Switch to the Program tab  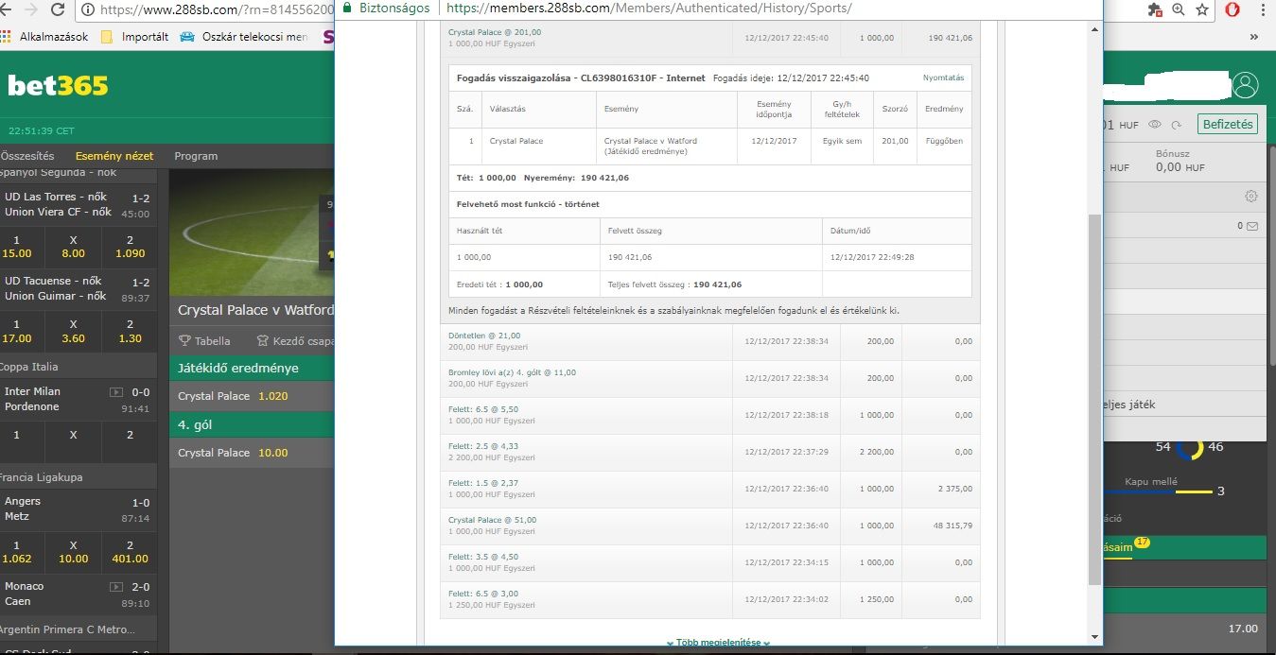point(196,156)
